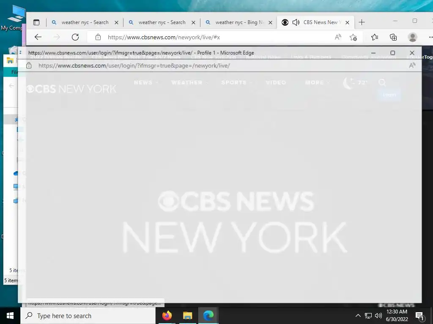The width and height of the screenshot is (433, 324).
Task: Go back in main Edge window
Action: tap(38, 37)
